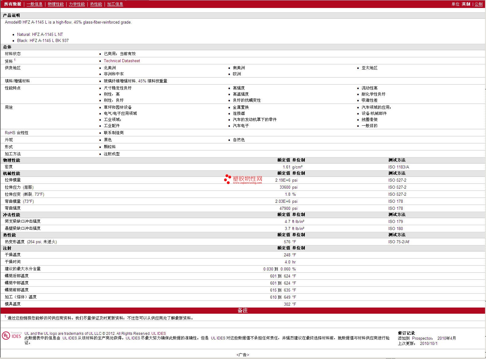Click the ISO 1183/A test method for 密度
Screen dimensions: 486x359
click(398, 167)
